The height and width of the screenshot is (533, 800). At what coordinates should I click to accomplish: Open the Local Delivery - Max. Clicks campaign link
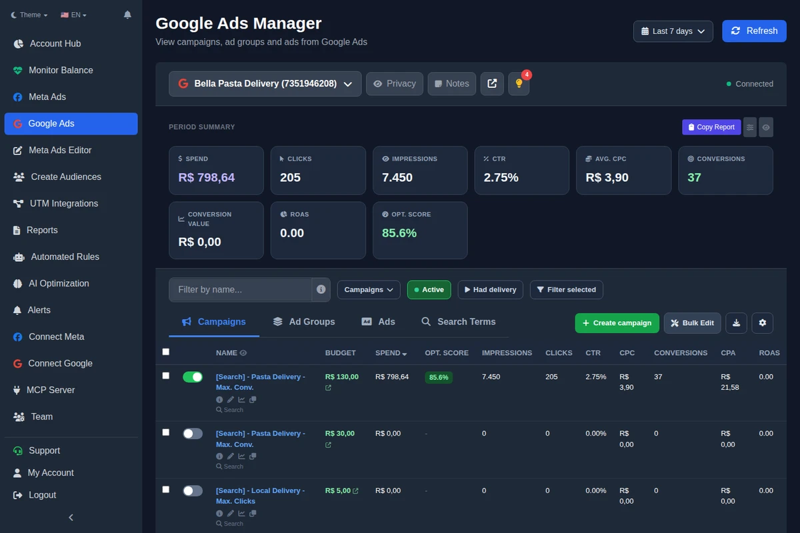[260, 496]
